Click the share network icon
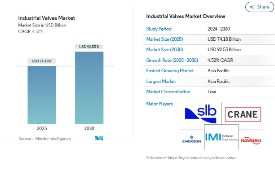The image size is (275, 170). pyautogui.click(x=252, y=7)
